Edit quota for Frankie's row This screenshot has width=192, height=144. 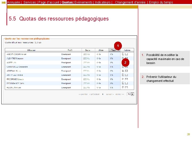point(123,75)
